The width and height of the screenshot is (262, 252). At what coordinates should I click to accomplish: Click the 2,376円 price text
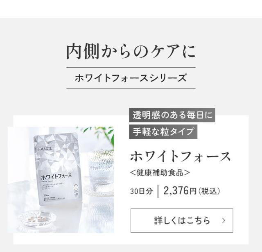[x=180, y=191]
